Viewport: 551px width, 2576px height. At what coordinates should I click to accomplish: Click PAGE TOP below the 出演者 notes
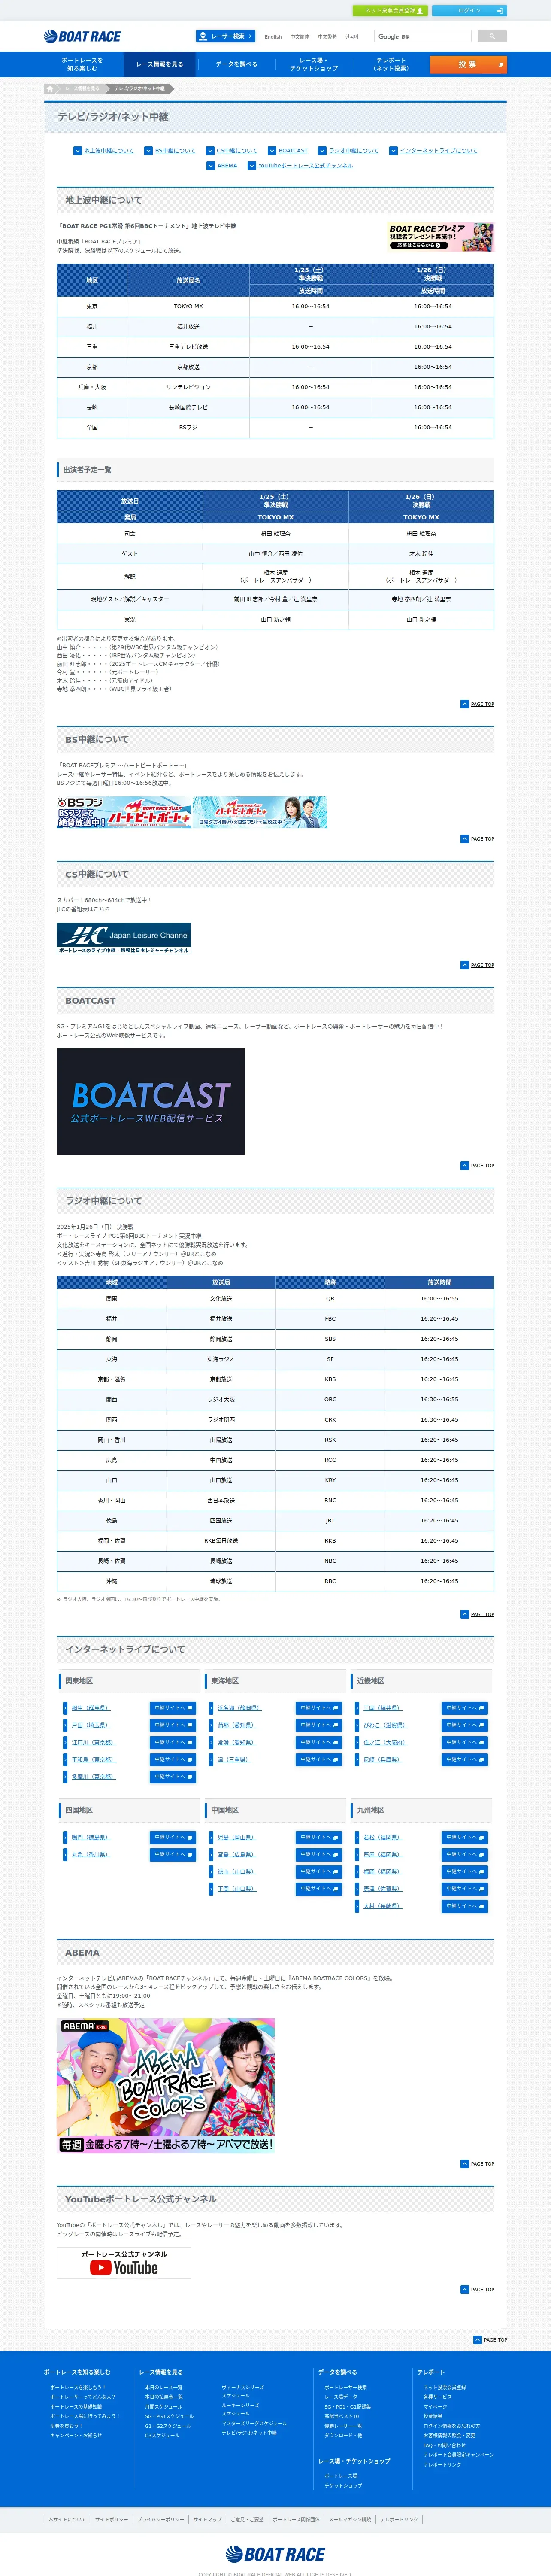477,704
